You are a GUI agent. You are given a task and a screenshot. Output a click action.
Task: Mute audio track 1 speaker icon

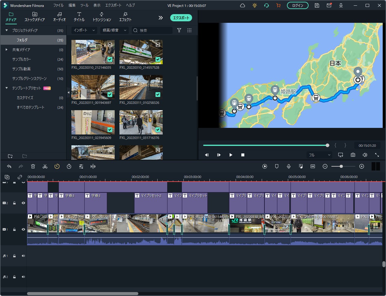click(x=23, y=256)
